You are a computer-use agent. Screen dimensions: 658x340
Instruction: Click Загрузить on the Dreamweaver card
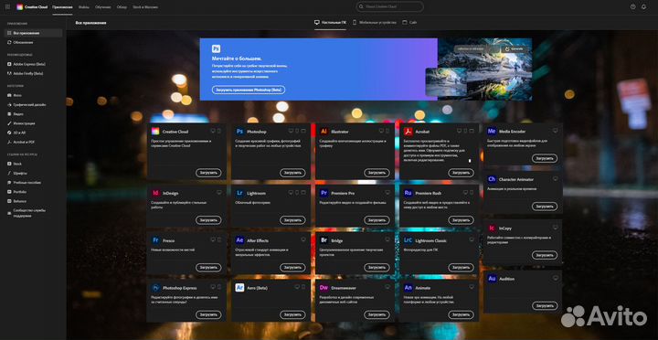(377, 314)
